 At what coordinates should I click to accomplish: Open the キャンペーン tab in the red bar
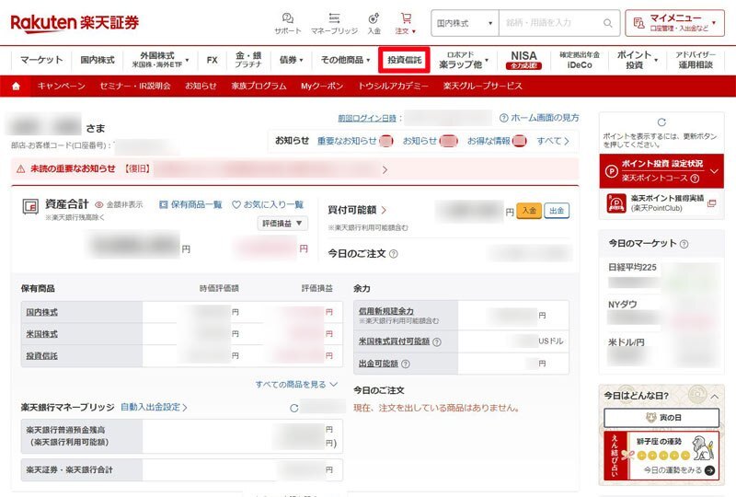pyautogui.click(x=62, y=86)
